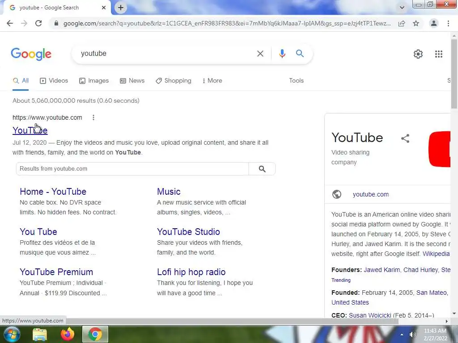Click the 'Results from youtube.com' search field
The height and width of the screenshot is (343, 458).
click(132, 169)
